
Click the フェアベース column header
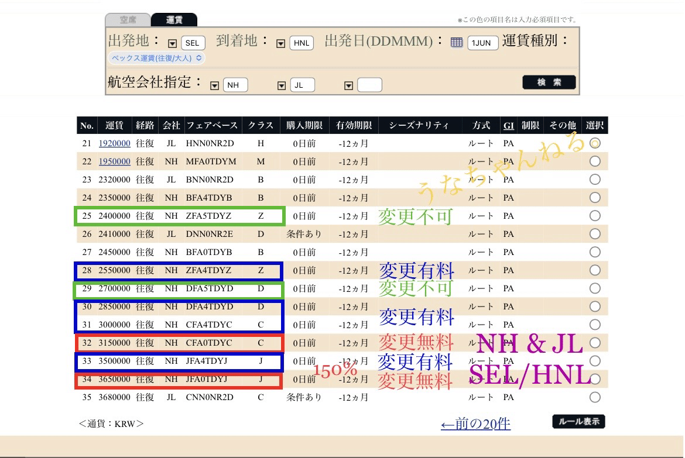click(213, 126)
